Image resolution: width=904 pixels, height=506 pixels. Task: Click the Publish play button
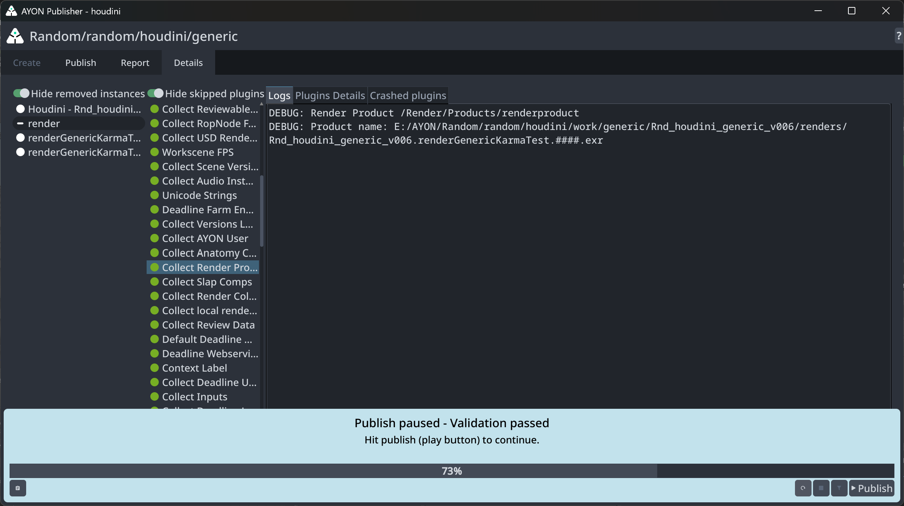point(872,488)
